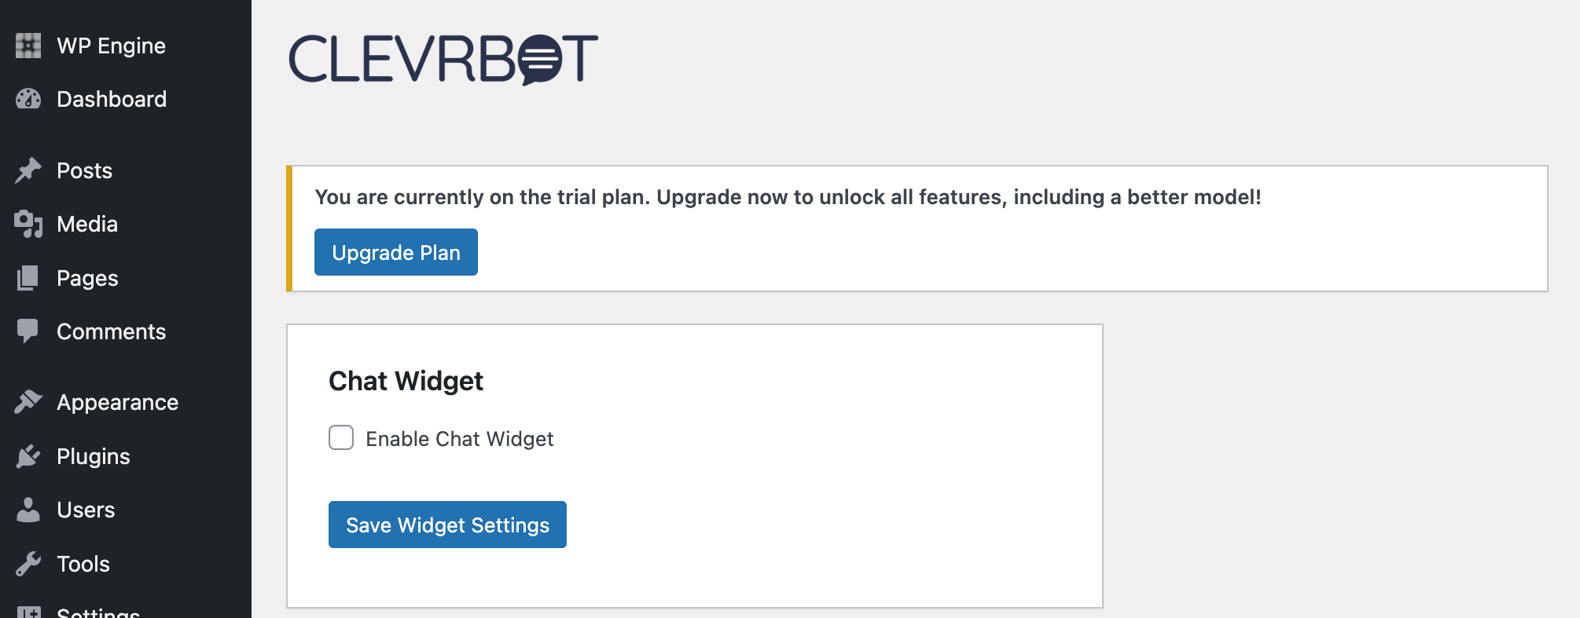Click the Clevrbot logo

click(443, 59)
